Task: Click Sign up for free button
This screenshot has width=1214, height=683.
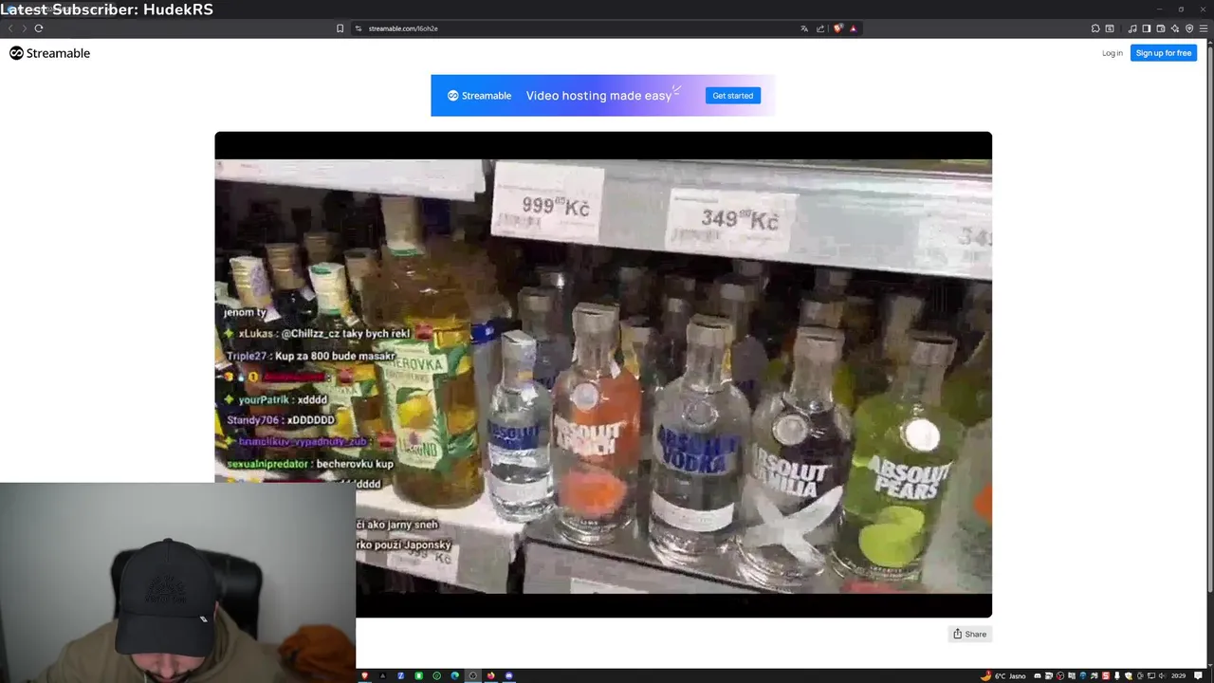Action: pos(1164,53)
